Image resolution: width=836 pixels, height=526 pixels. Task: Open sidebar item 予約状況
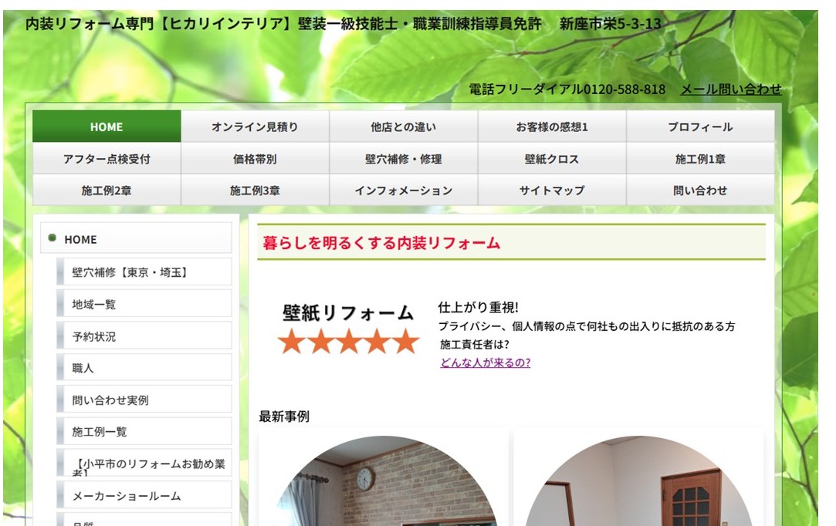[144, 335]
